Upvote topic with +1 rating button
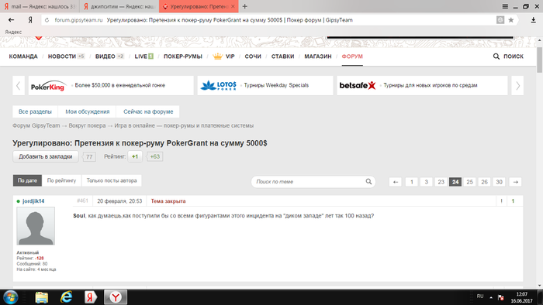Viewport: 543px width, 305px height. coord(135,156)
